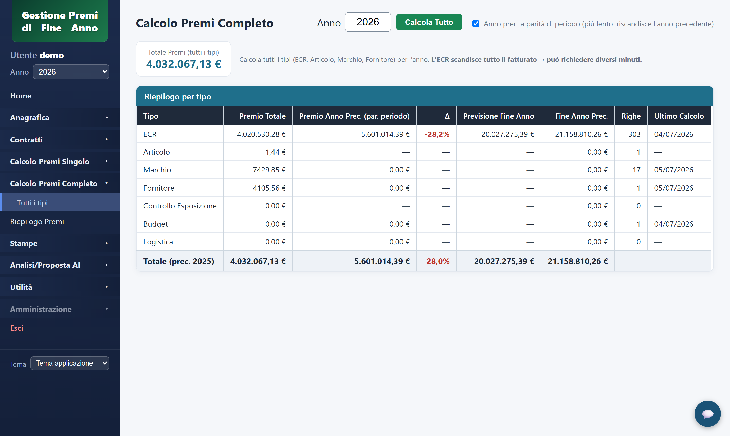Click the Esci logout link
This screenshot has width=730, height=436.
pyautogui.click(x=16, y=328)
